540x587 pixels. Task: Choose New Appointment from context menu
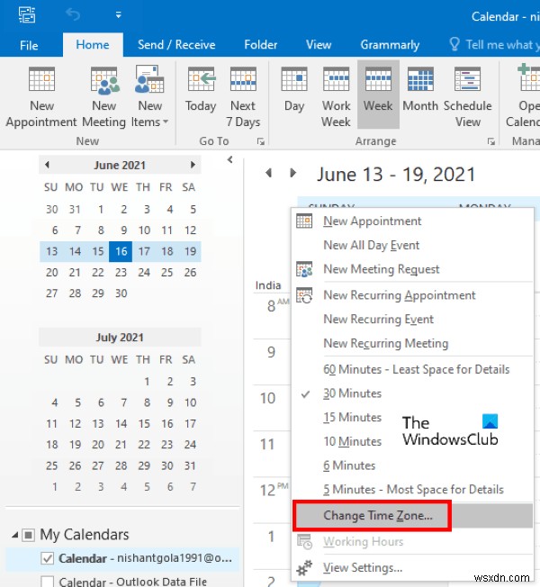412,221
